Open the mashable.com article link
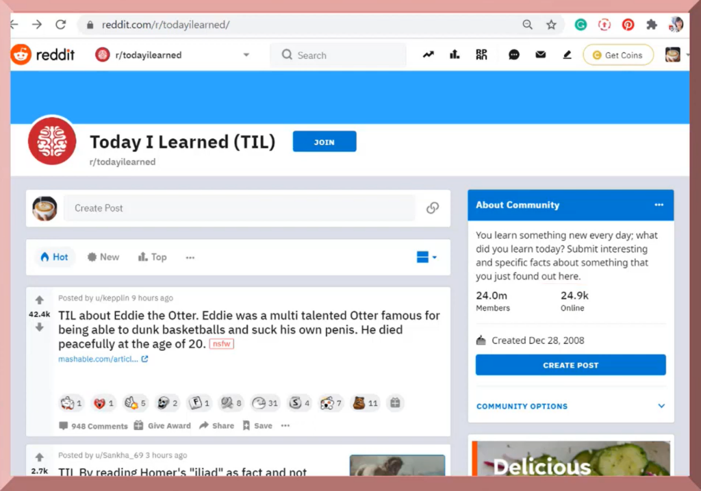 pos(103,359)
